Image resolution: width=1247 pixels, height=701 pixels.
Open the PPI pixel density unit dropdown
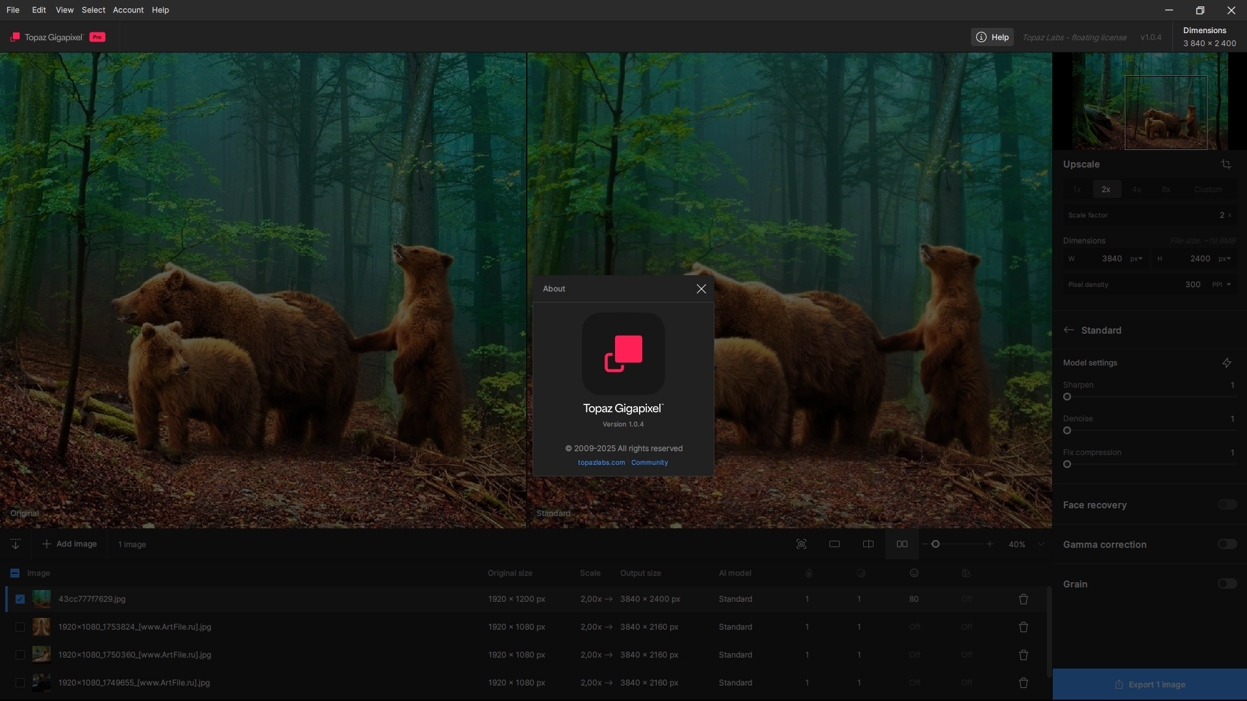[1222, 285]
